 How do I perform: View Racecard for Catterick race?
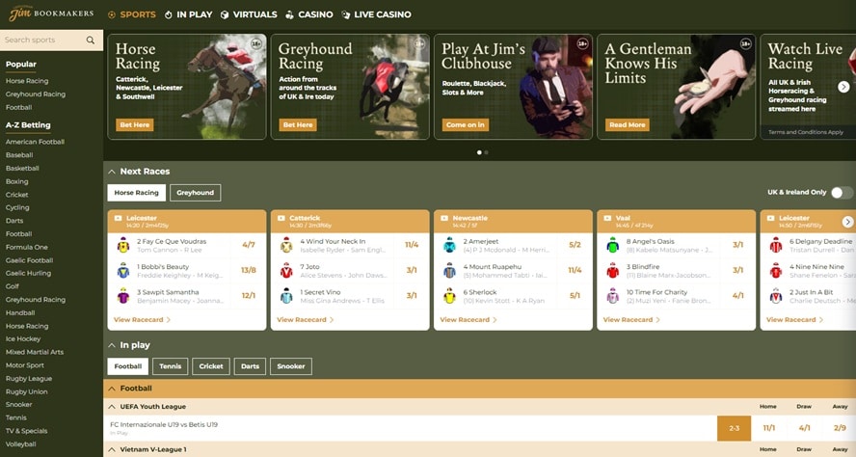click(306, 320)
